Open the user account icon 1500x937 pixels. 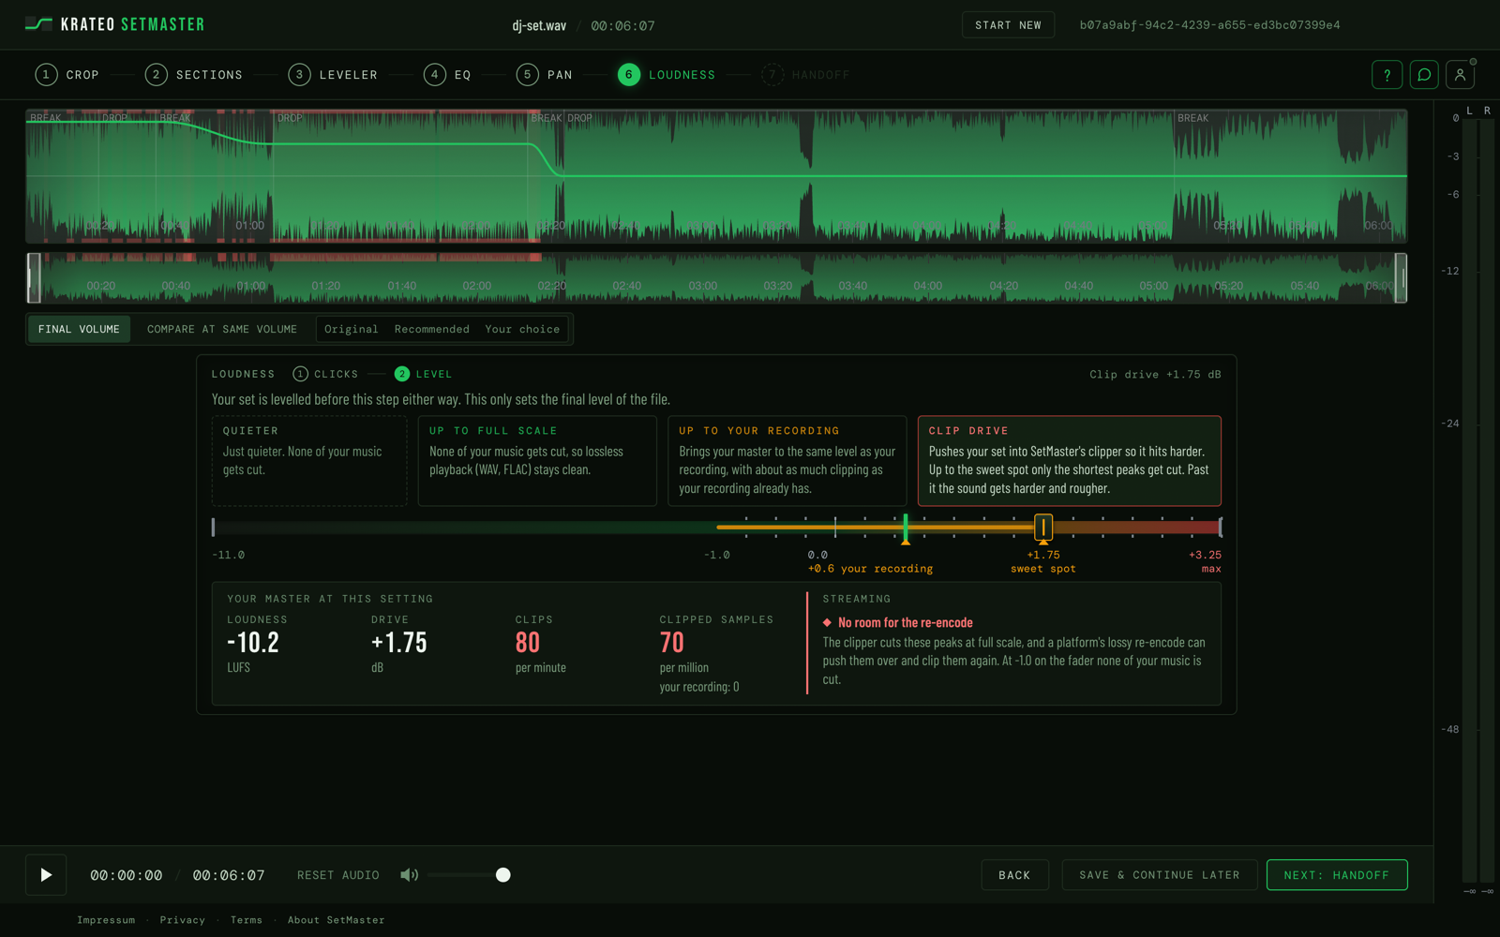[1460, 75]
